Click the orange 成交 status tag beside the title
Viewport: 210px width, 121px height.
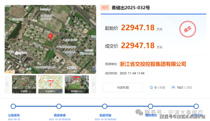[x=105, y=8]
